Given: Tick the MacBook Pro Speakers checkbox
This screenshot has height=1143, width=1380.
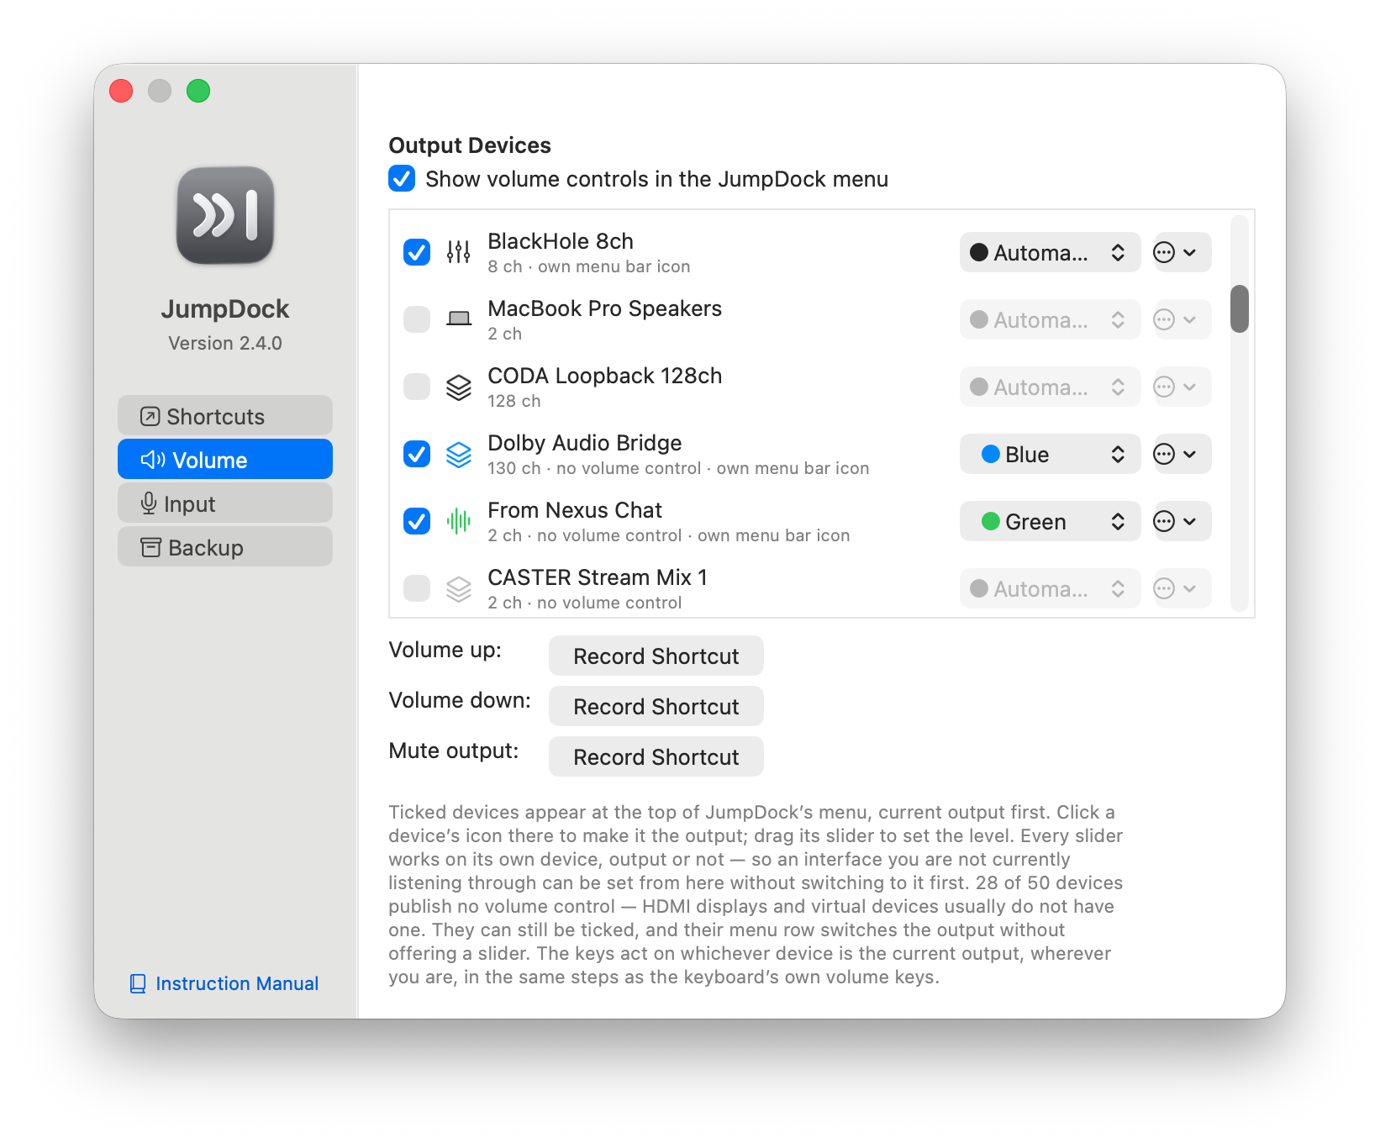Looking at the screenshot, I should [x=417, y=319].
